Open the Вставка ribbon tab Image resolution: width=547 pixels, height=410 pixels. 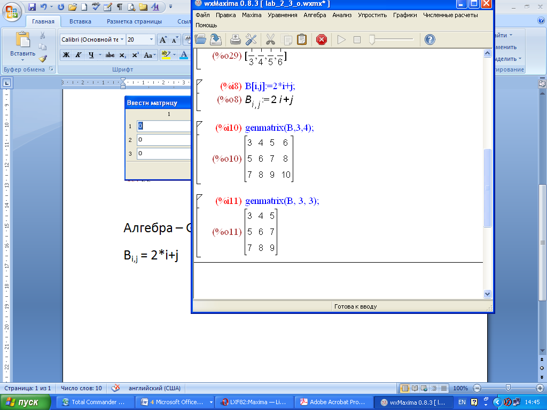click(80, 21)
